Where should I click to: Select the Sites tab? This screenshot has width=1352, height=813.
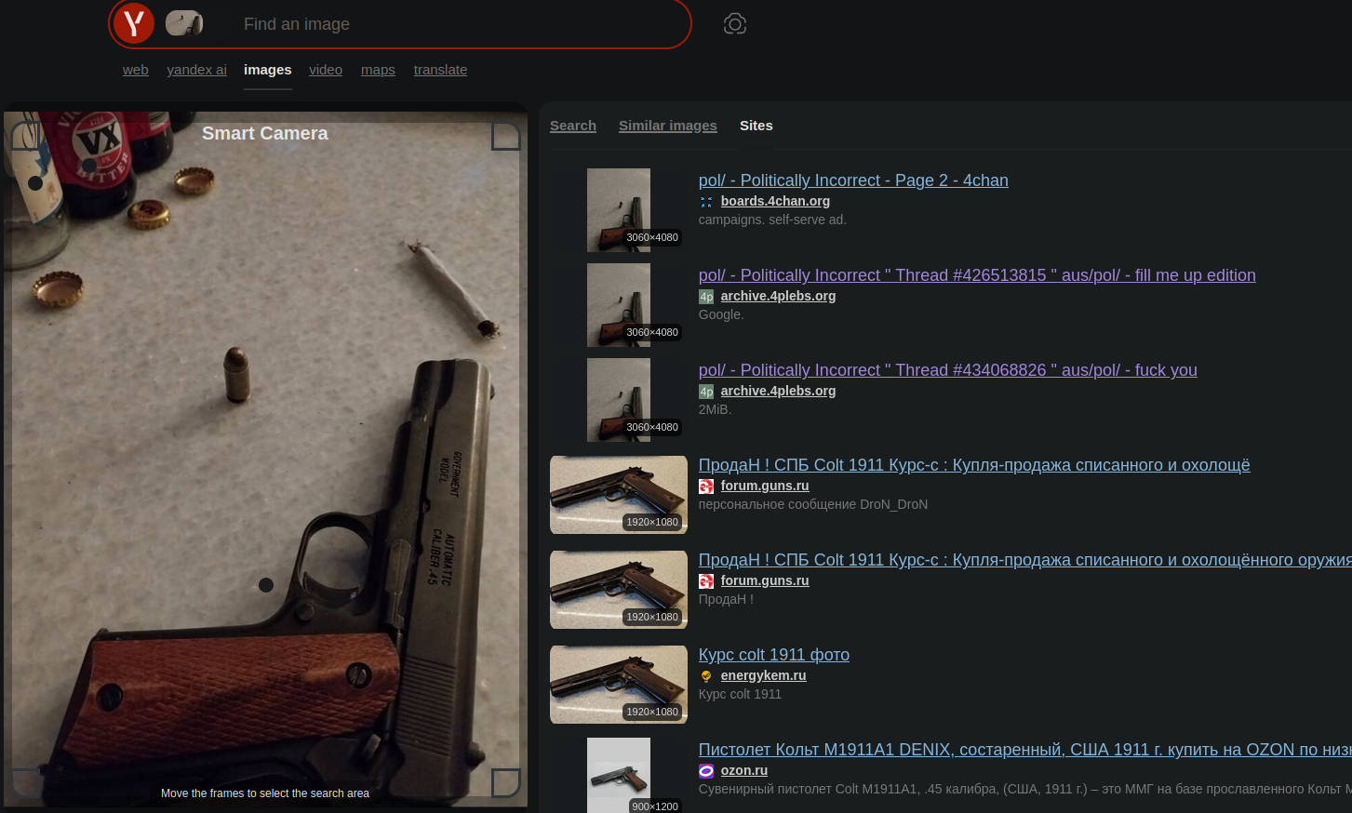pyautogui.click(x=756, y=126)
